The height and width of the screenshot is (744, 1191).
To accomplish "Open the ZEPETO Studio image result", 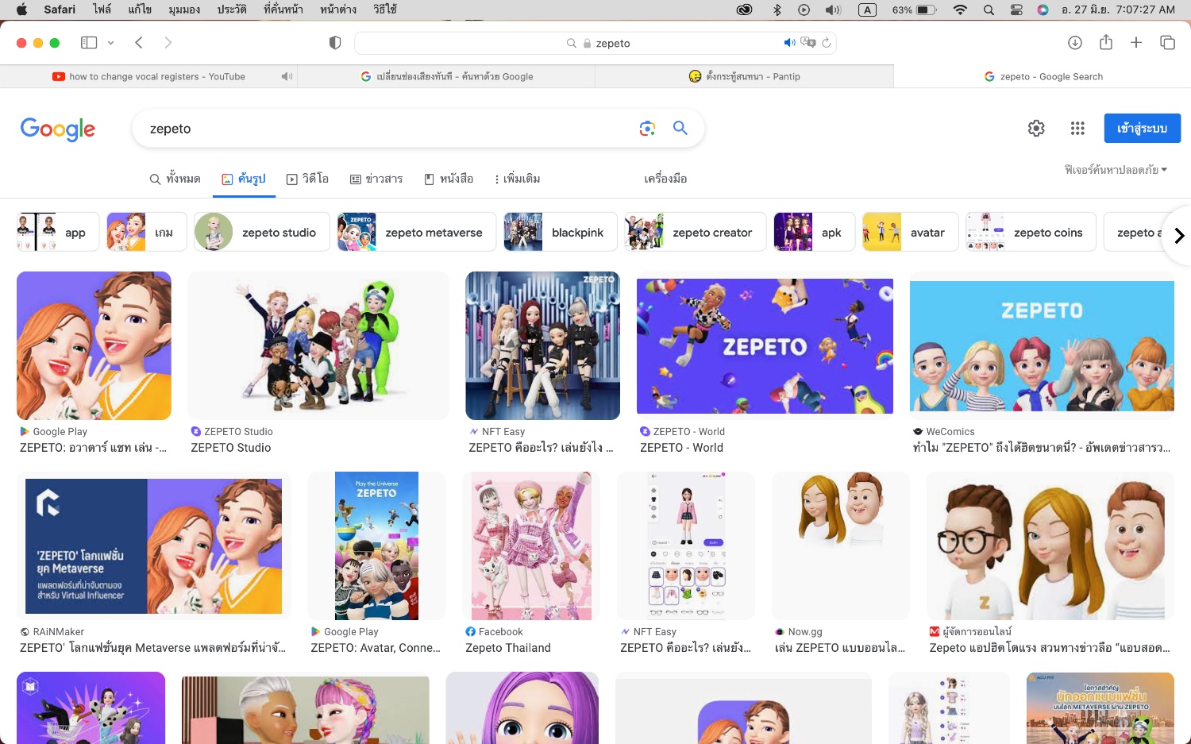I will click(318, 345).
